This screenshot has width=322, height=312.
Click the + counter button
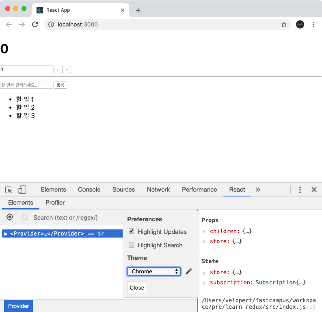pyautogui.click(x=58, y=70)
